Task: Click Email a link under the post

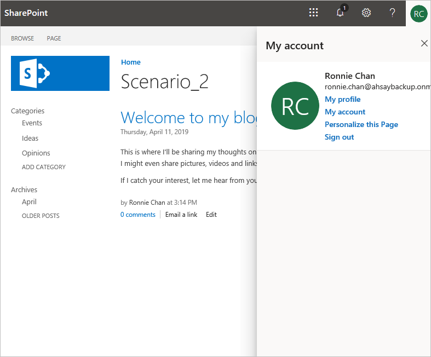Action: [x=181, y=215]
